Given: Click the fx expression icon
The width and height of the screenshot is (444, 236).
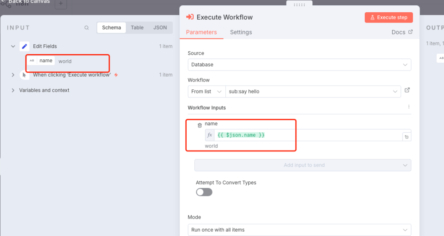Looking at the screenshot, I should click(210, 135).
